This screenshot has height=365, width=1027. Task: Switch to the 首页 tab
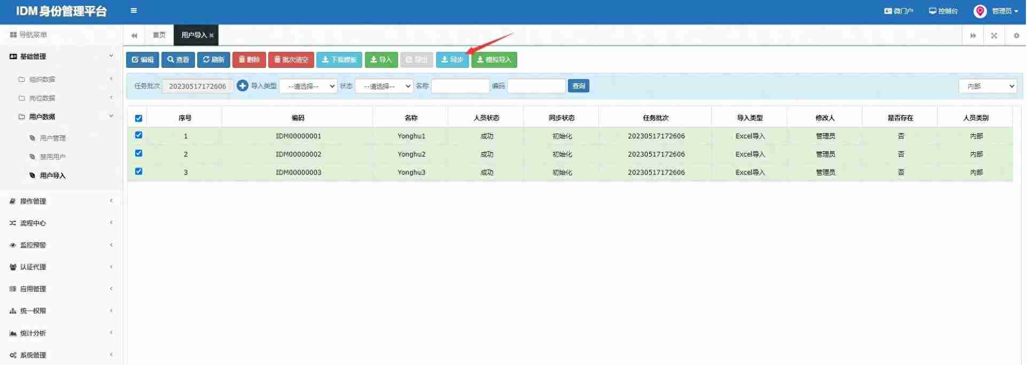pyautogui.click(x=159, y=35)
